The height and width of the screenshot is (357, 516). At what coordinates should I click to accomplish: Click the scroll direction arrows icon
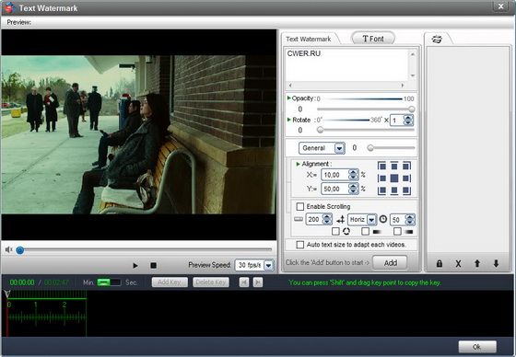341,219
